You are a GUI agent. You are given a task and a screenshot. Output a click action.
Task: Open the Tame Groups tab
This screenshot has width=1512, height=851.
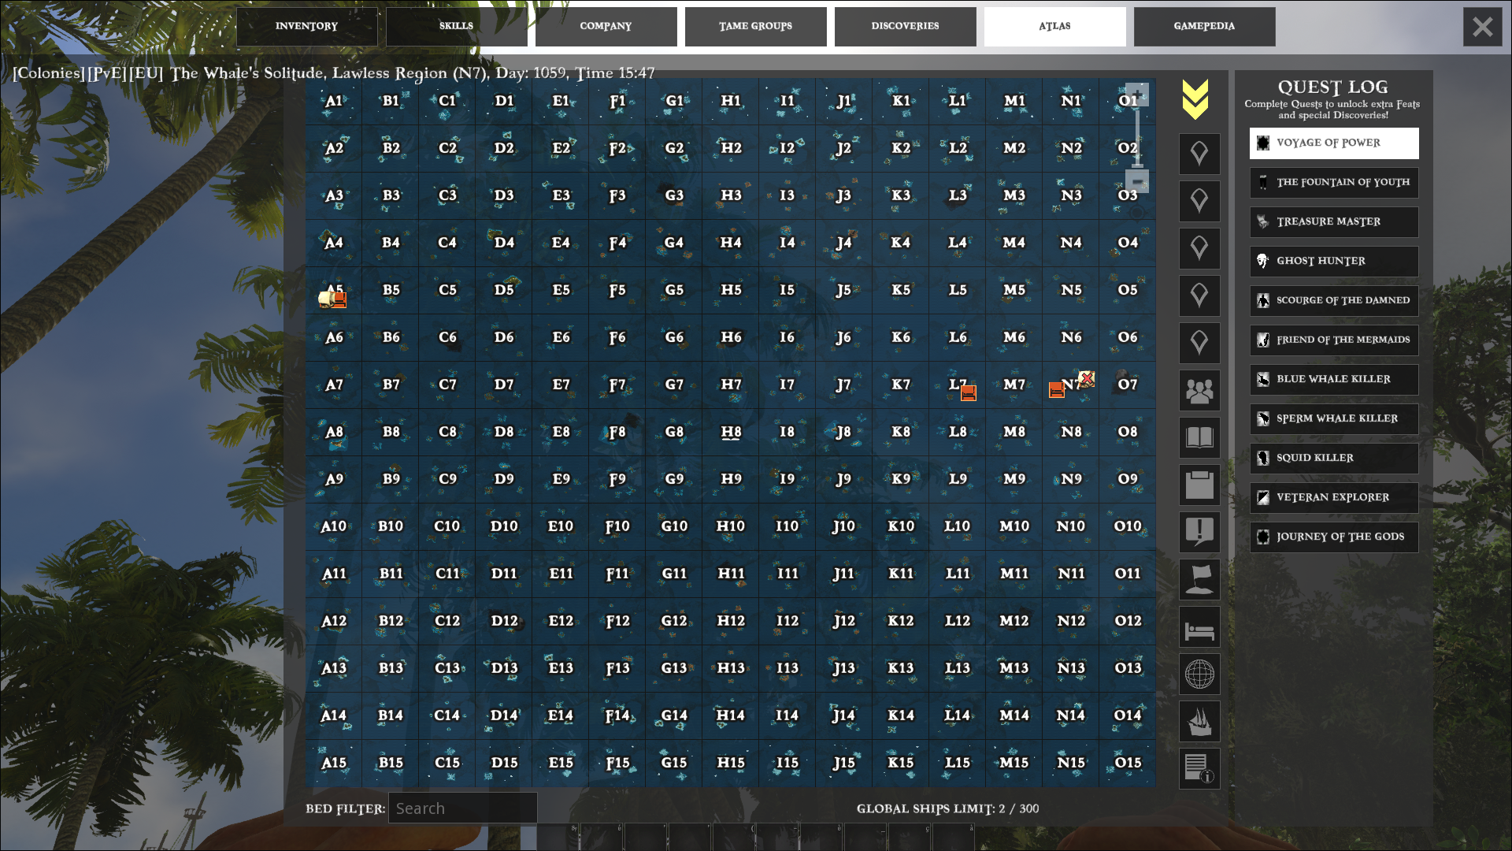(x=756, y=27)
